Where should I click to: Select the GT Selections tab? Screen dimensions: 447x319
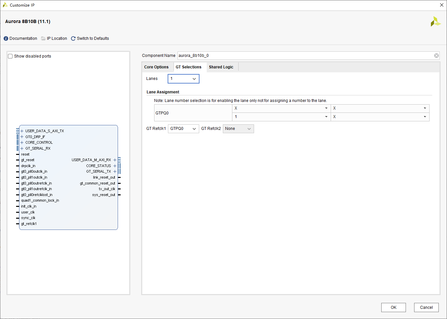click(x=189, y=67)
